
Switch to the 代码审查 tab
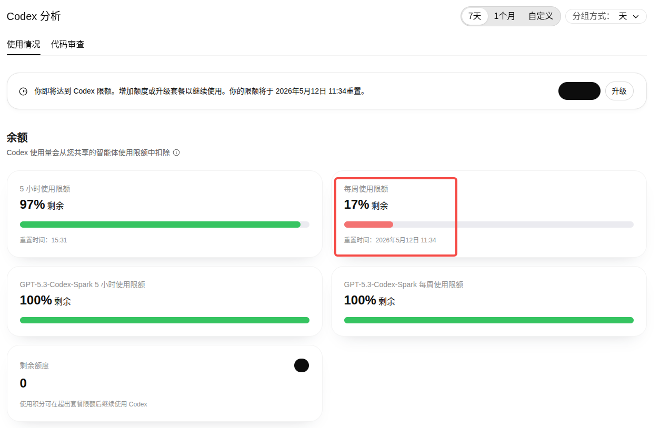[68, 44]
